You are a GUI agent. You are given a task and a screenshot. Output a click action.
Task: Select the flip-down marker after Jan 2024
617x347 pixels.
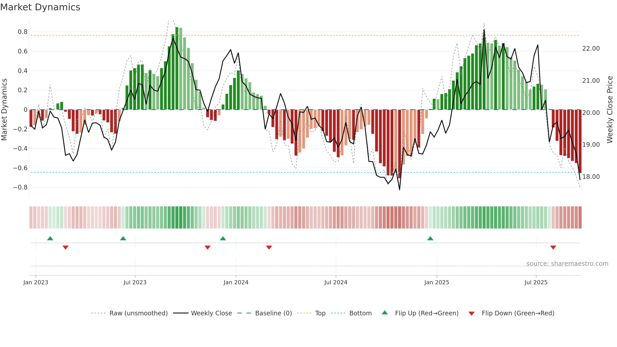[269, 247]
